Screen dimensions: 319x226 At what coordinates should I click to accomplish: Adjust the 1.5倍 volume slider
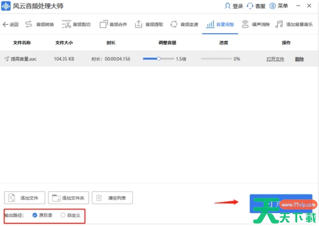pos(158,59)
